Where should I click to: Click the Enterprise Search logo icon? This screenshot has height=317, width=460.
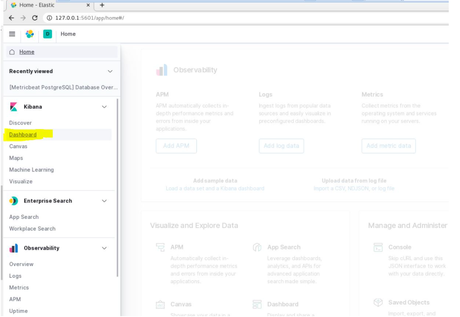coord(13,201)
